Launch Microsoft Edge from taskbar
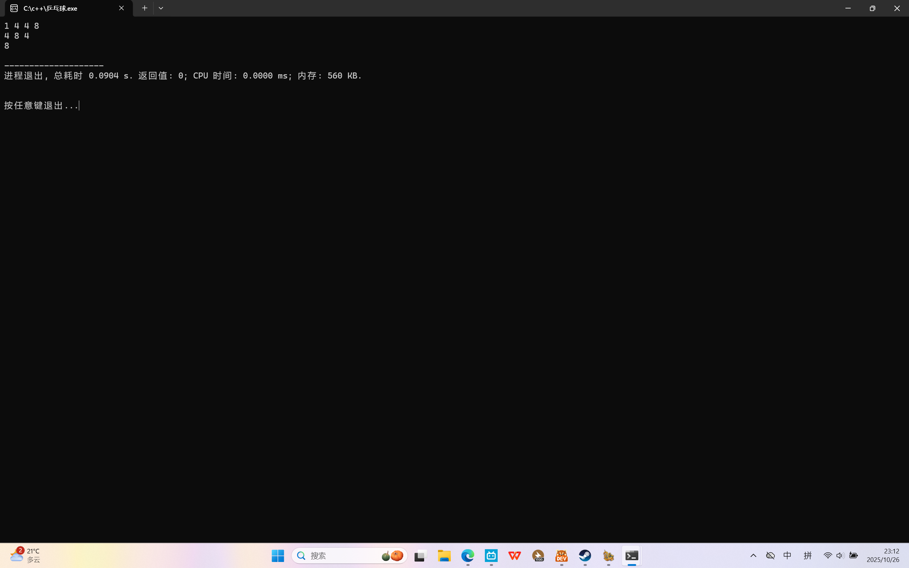The width and height of the screenshot is (909, 568). point(468,556)
